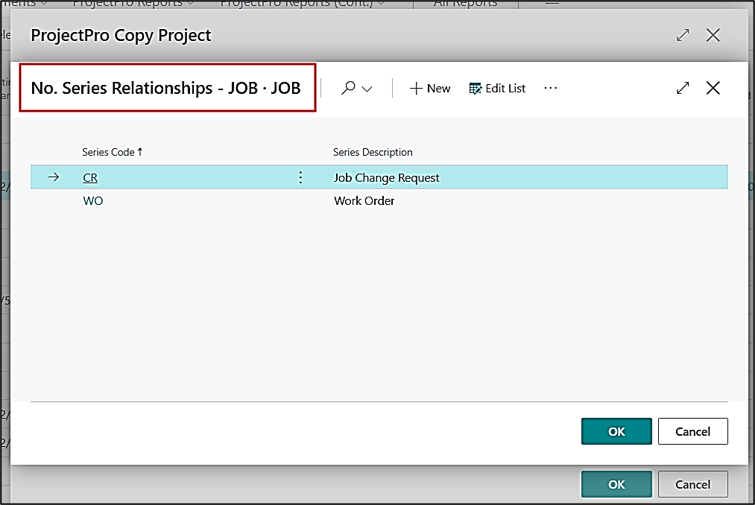755x505 pixels.
Task: Maximize the ProjectPro Copy Project dialog
Action: click(x=683, y=35)
